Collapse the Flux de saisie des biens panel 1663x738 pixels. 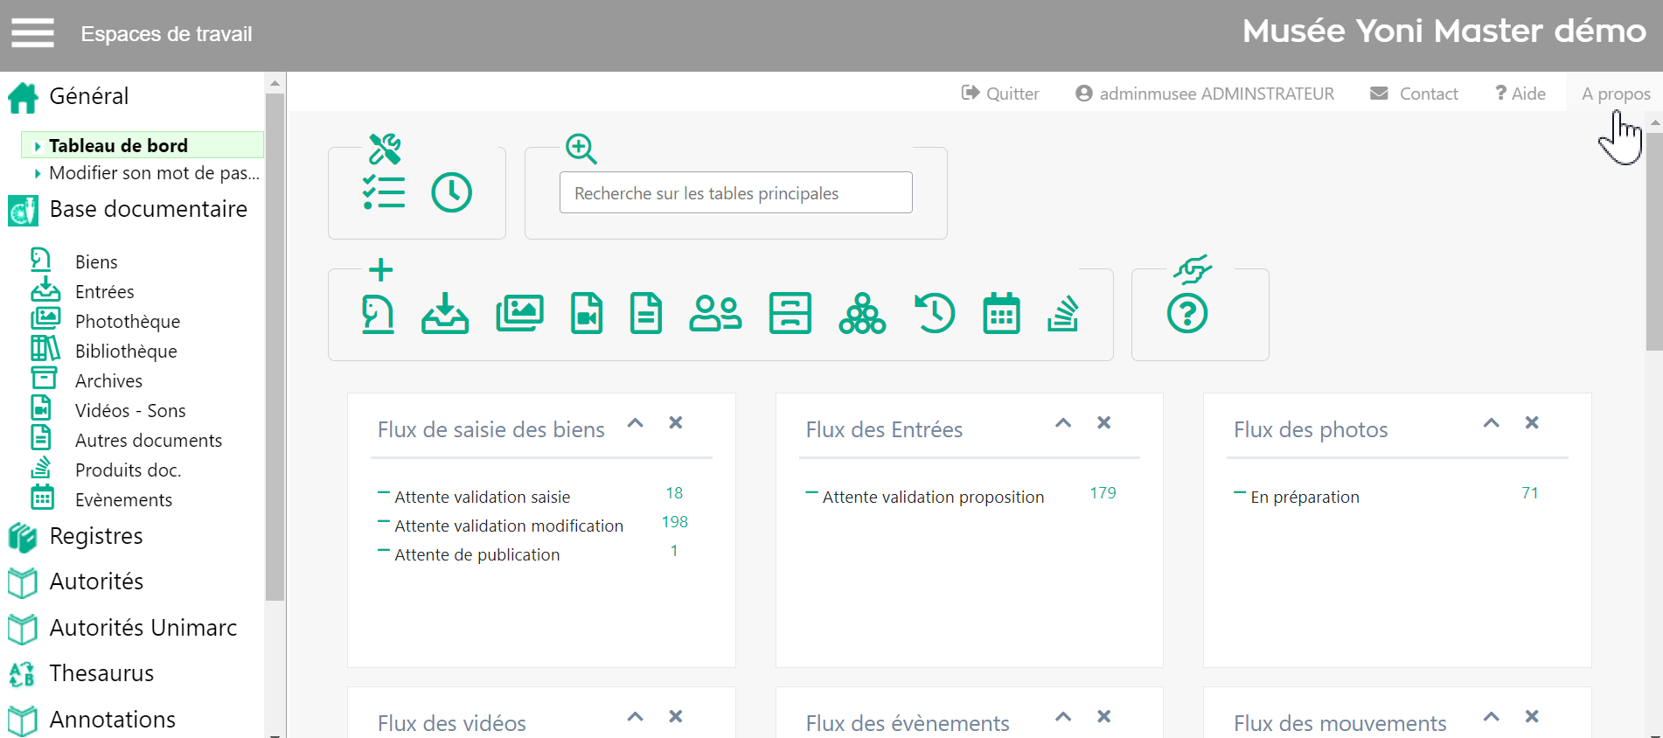coord(636,423)
